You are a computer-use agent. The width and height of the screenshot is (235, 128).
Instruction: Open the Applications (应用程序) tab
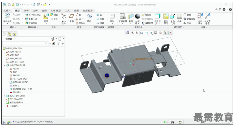(88, 11)
